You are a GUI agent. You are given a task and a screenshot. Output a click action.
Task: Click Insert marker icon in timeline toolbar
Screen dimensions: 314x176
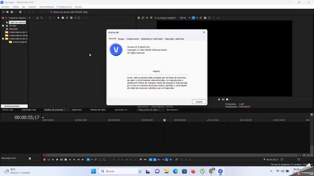(141, 160)
